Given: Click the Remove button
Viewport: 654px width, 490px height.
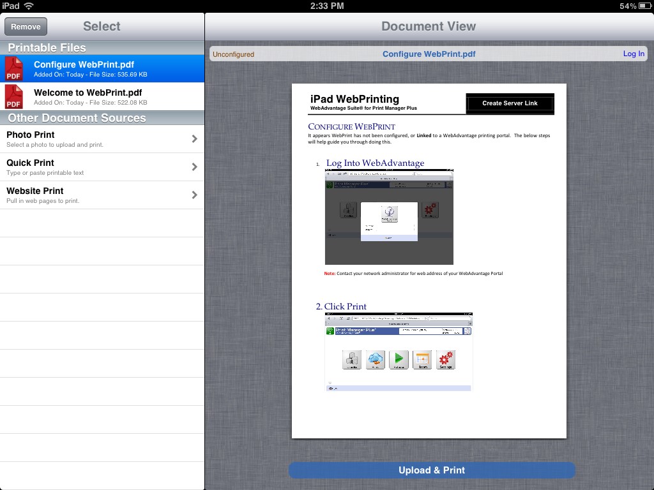Looking at the screenshot, I should click(26, 27).
